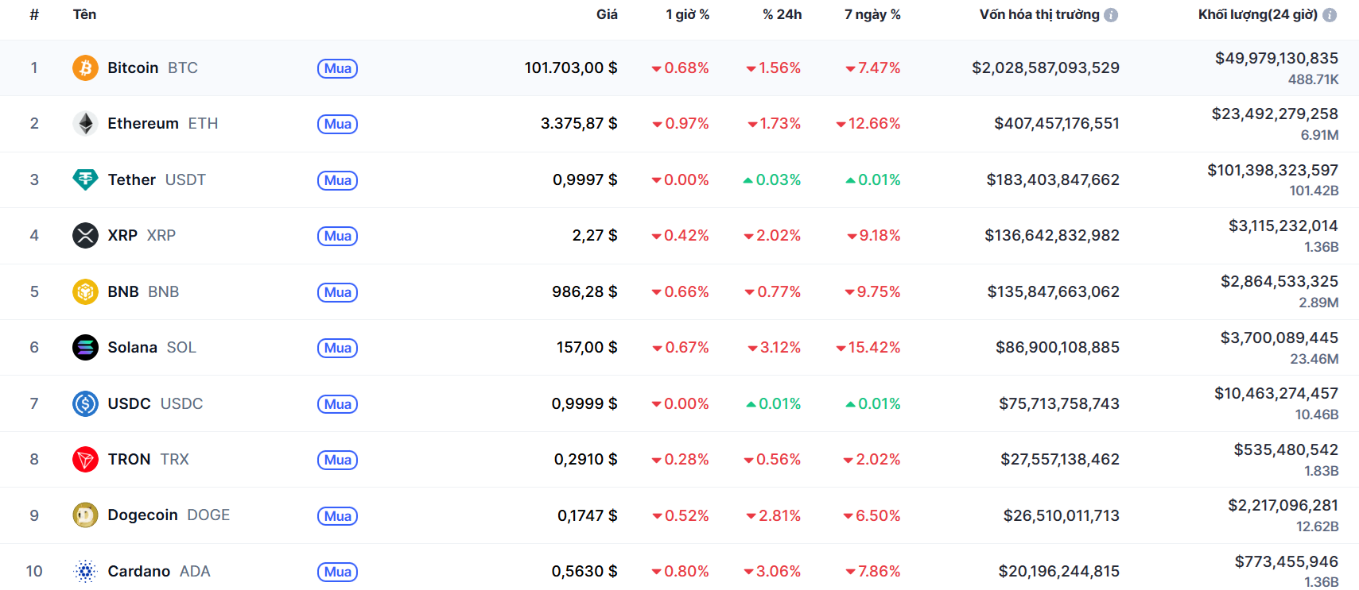
Task: Open info icon beside Vốn hóa thị trường
Action: point(1111,15)
